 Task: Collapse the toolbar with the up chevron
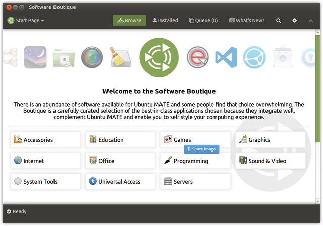click(x=311, y=21)
